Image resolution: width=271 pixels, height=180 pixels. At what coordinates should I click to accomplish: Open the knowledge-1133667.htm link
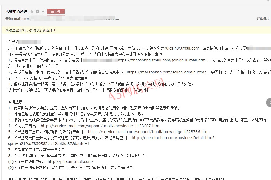(x=100, y=126)
